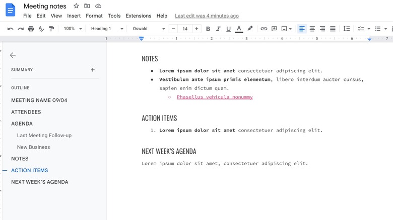Add a comment using toolbar icon
The width and height of the screenshot is (393, 220).
point(274,29)
